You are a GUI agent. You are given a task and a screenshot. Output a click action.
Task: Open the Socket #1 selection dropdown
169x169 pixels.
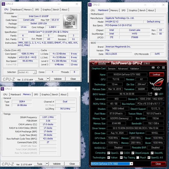click(x=27, y=72)
